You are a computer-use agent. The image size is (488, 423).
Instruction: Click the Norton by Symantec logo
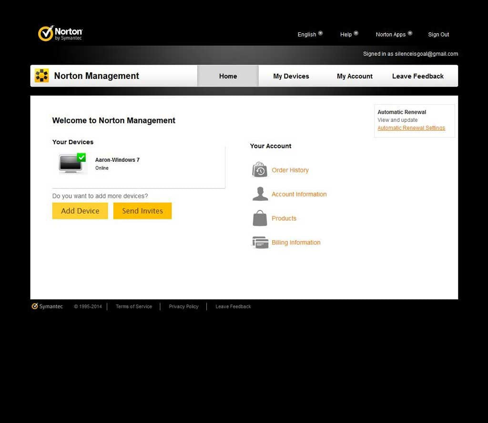pyautogui.click(x=60, y=34)
